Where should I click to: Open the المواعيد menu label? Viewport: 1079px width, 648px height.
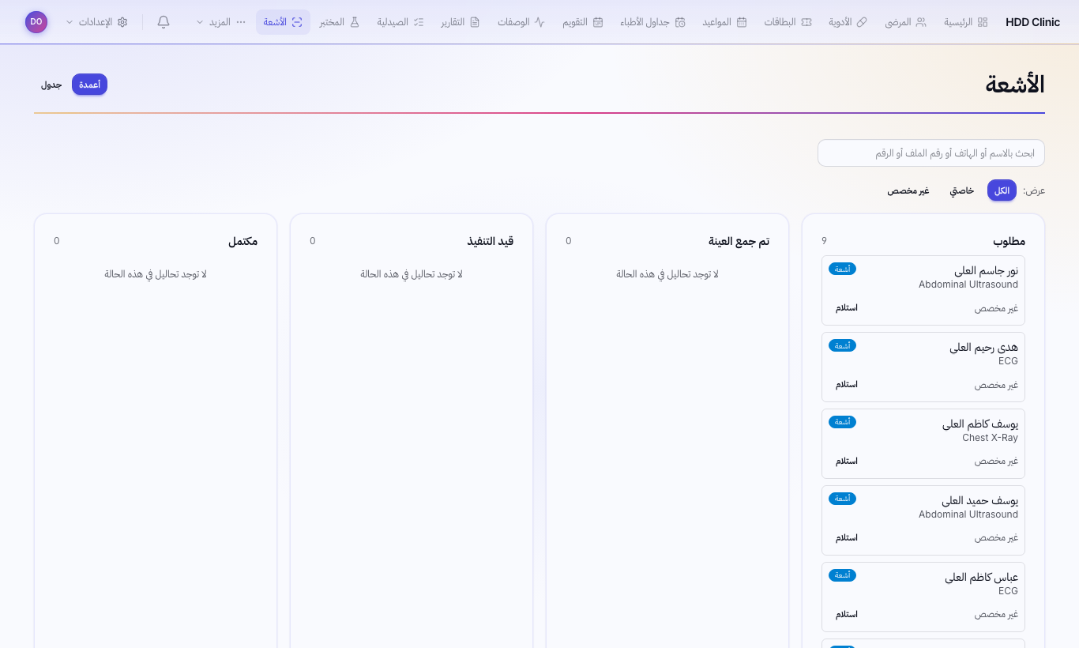[x=716, y=22]
